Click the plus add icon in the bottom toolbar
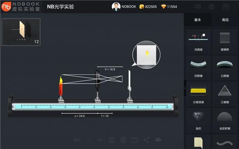This screenshot has width=239, height=149. (x=100, y=140)
